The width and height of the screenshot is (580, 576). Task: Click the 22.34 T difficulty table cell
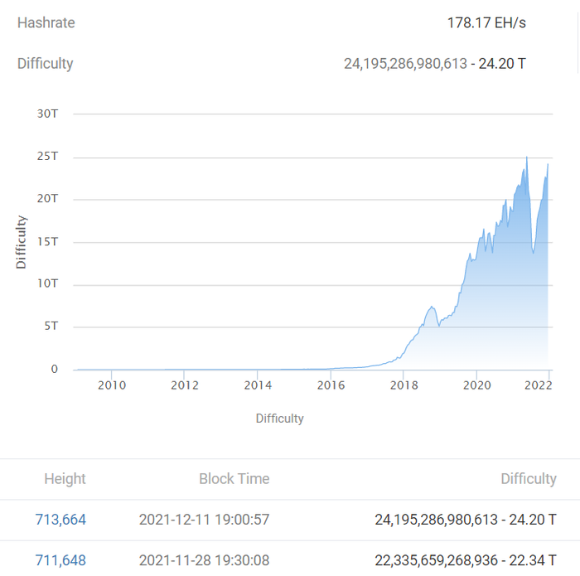(466, 561)
